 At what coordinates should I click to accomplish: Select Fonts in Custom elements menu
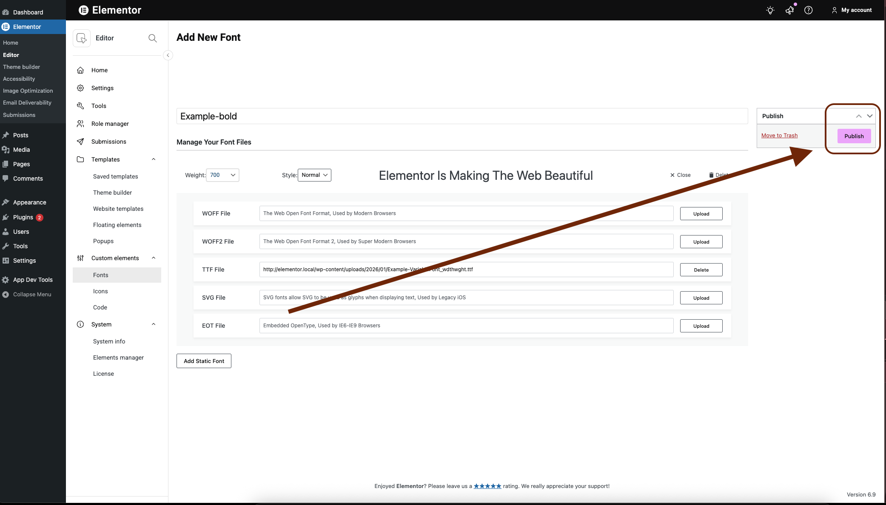(x=101, y=275)
